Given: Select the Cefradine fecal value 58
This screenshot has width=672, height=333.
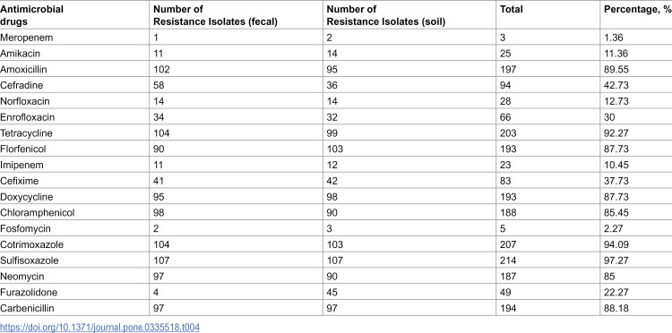Looking at the screenshot, I should pyautogui.click(x=159, y=85).
